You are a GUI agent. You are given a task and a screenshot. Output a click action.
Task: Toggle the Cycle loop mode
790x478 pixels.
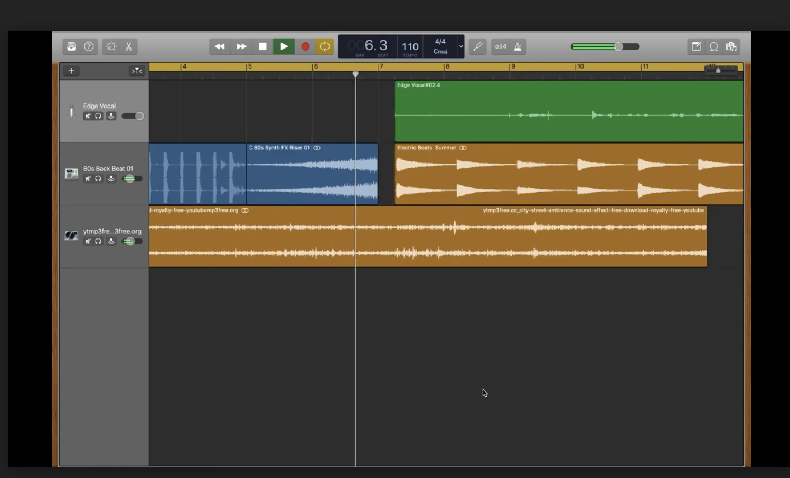pos(325,46)
